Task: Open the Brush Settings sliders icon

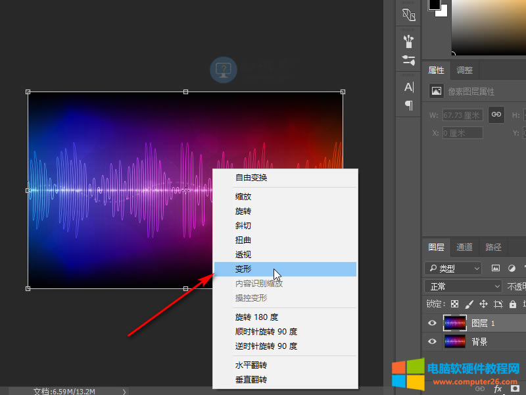Action: 408,61
